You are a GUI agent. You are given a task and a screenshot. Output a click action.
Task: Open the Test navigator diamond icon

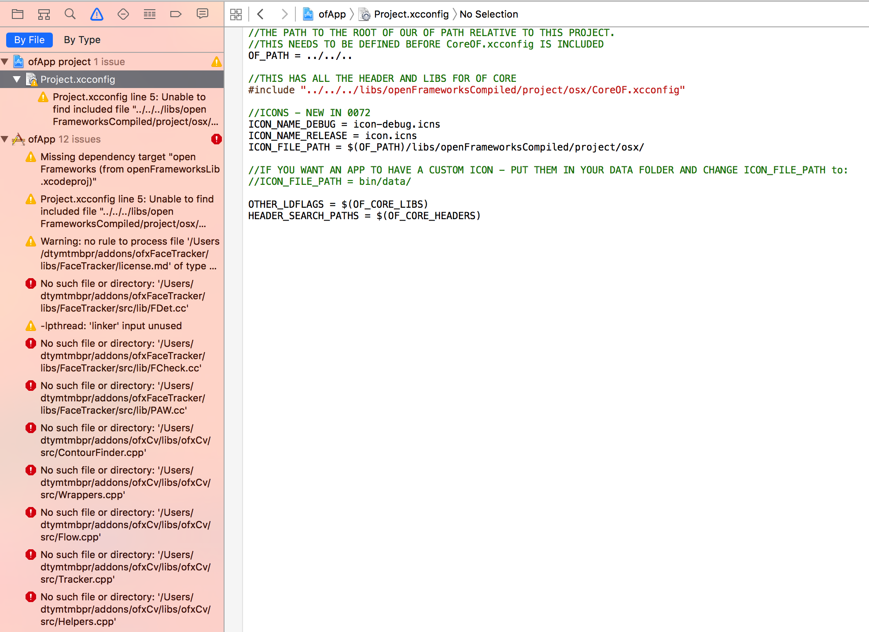pyautogui.click(x=123, y=14)
